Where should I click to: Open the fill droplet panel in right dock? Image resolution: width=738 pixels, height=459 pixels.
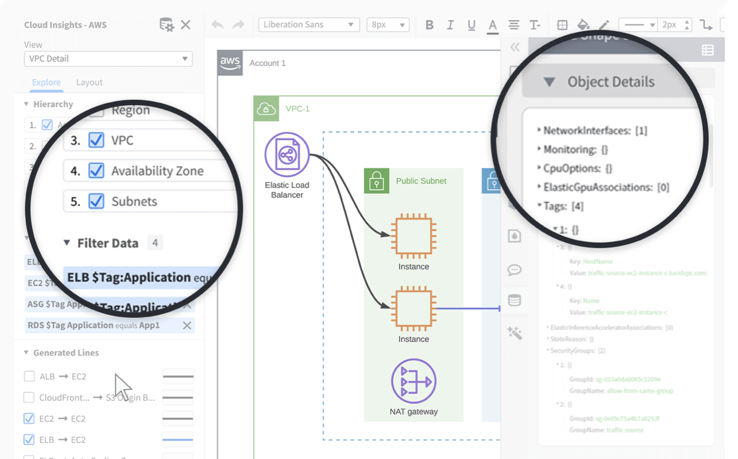click(x=514, y=236)
